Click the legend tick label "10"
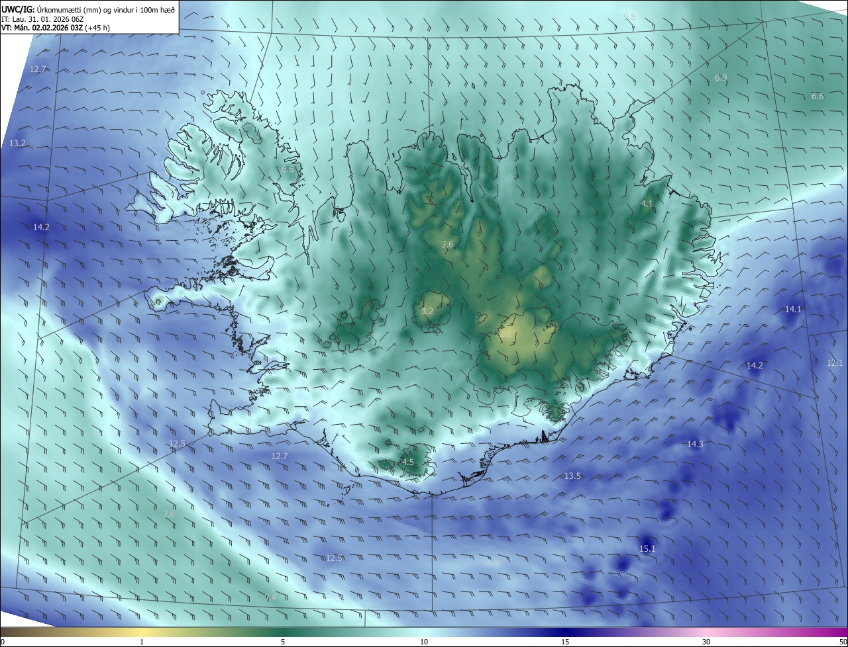This screenshot has height=647, width=848. click(x=424, y=642)
